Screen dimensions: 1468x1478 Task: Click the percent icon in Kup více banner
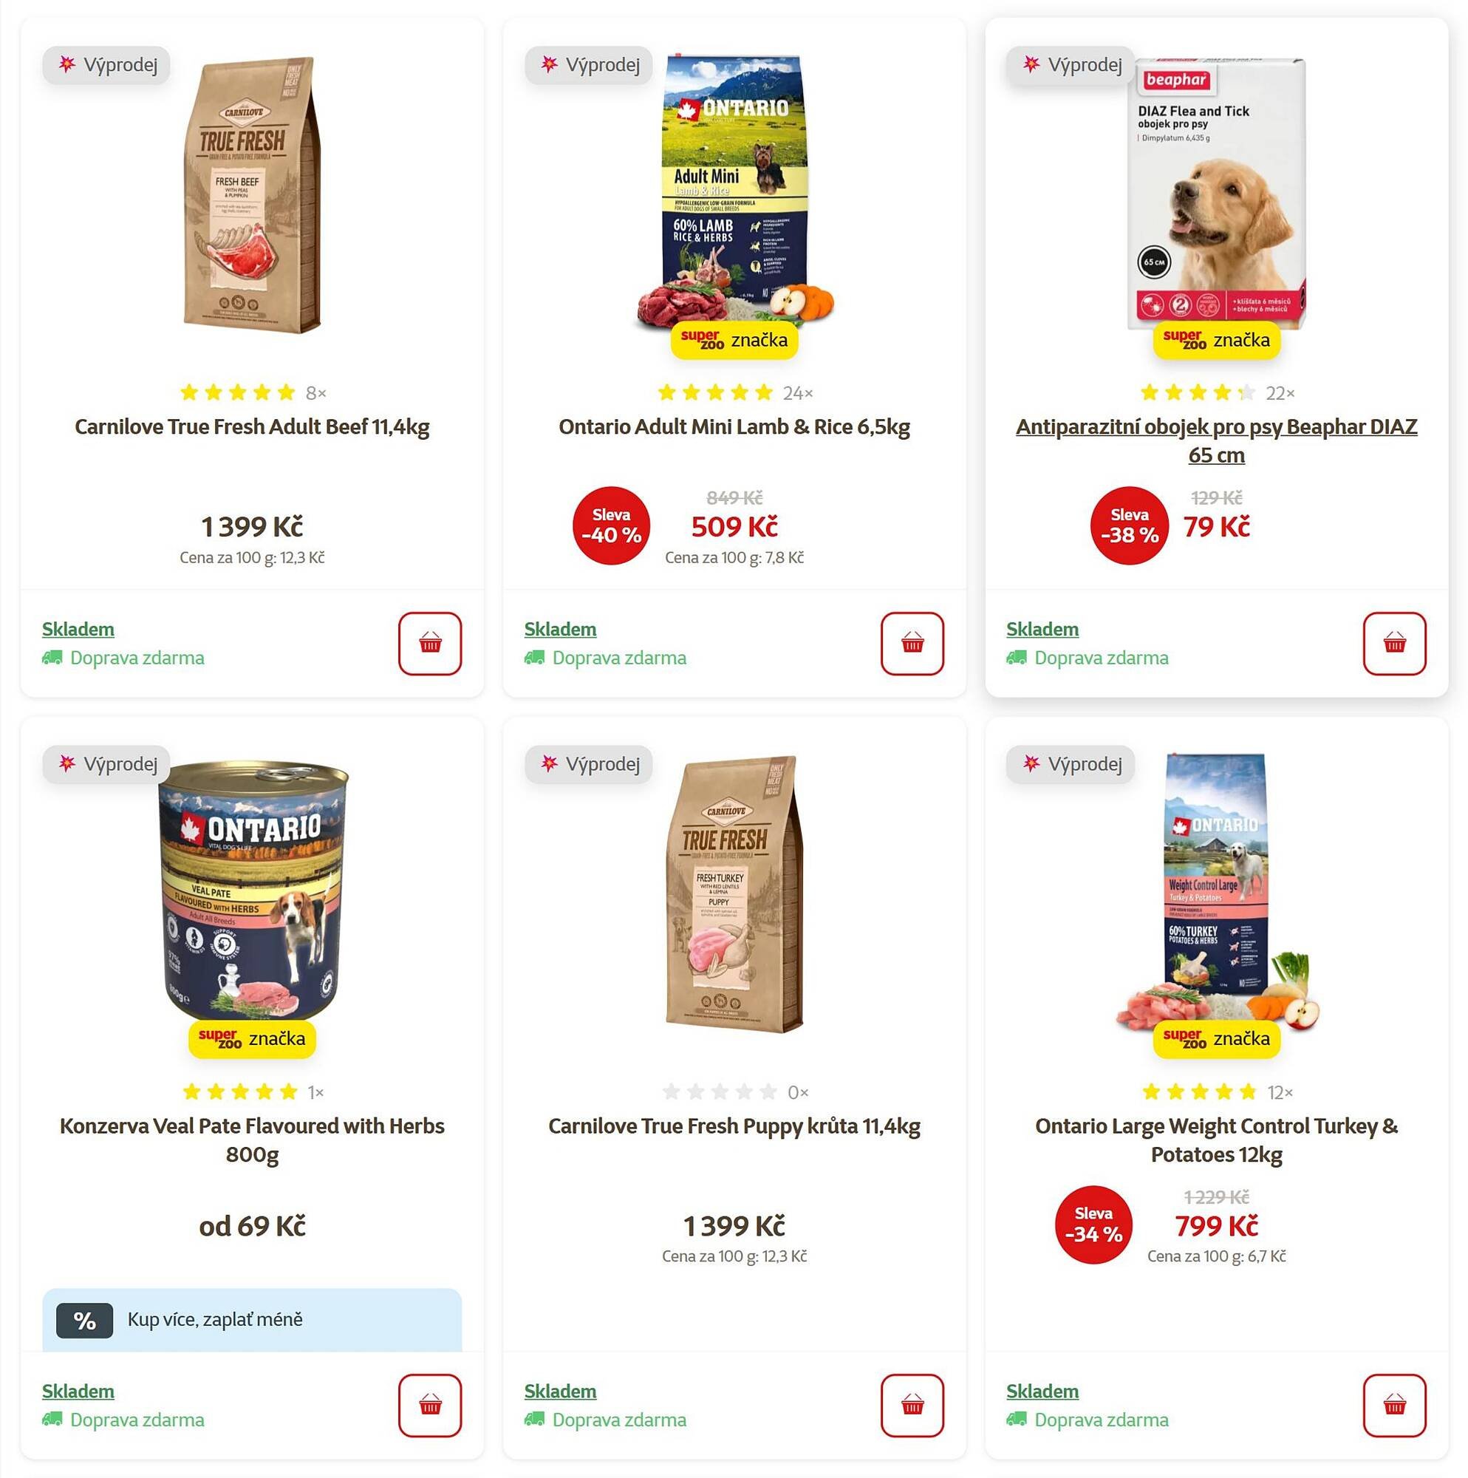[x=84, y=1321]
